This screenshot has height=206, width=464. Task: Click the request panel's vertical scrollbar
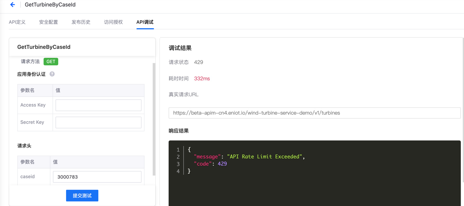[154, 119]
